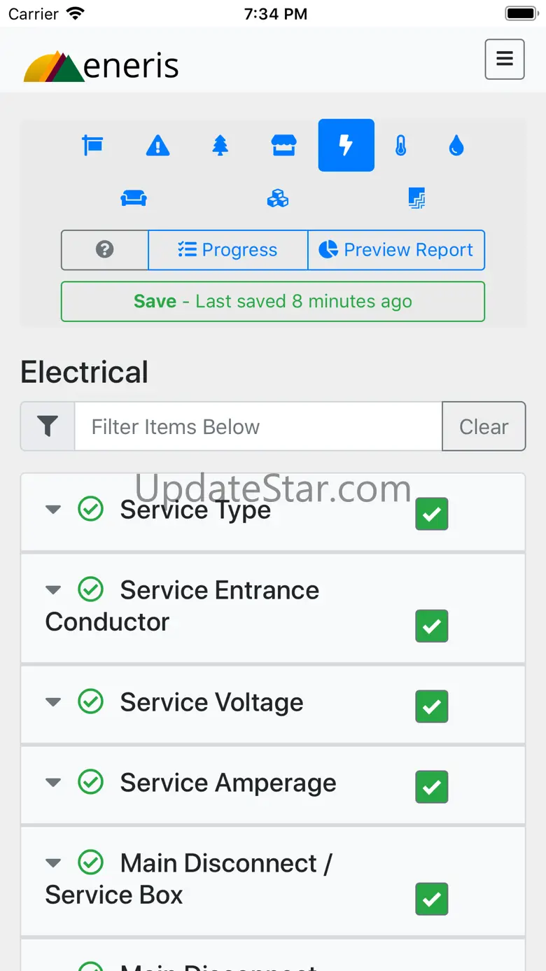Select the thermometer section icon
The width and height of the screenshot is (546, 971).
click(400, 146)
